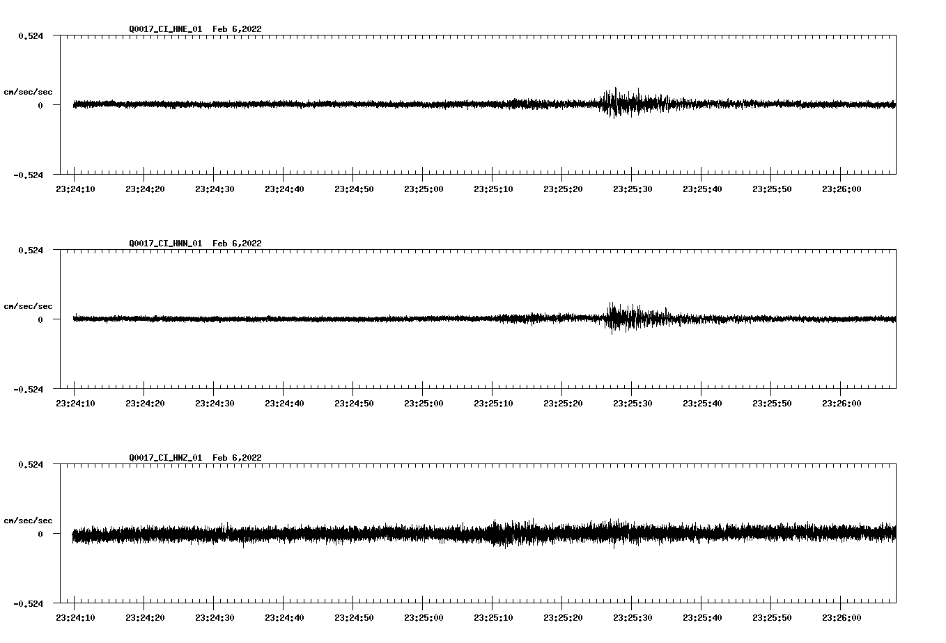Click the HNE waveform peak near 23:25:27
Viewport: 946px width, 643px height.
(x=613, y=103)
